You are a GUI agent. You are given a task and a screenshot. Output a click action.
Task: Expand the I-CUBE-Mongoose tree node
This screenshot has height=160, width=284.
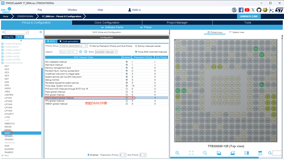pos(3,44)
